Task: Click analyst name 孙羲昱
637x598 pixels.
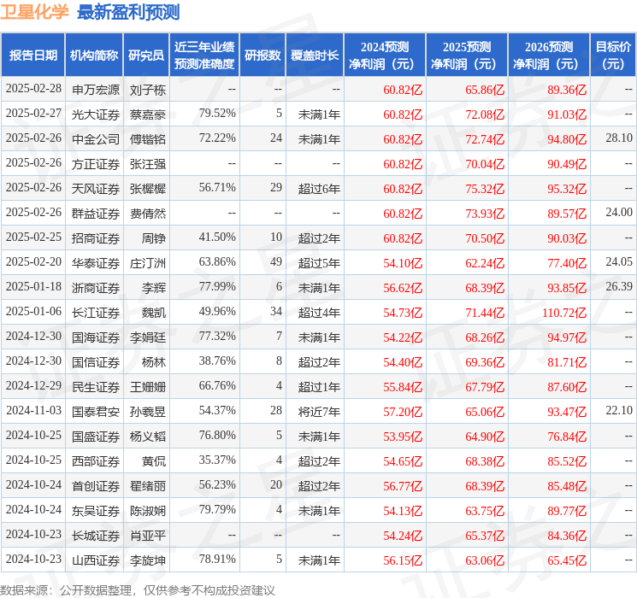Action: click(148, 412)
